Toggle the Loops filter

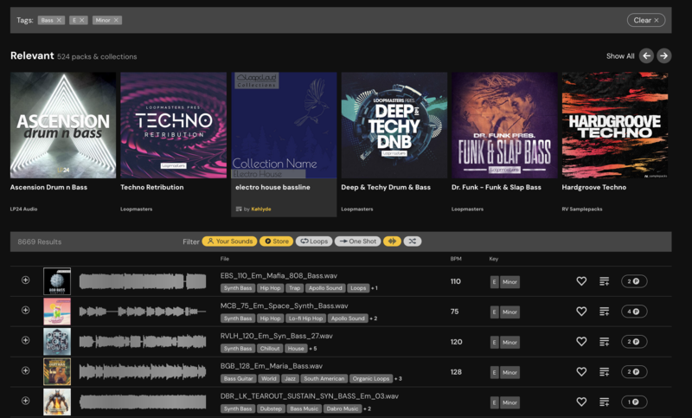[x=314, y=241]
